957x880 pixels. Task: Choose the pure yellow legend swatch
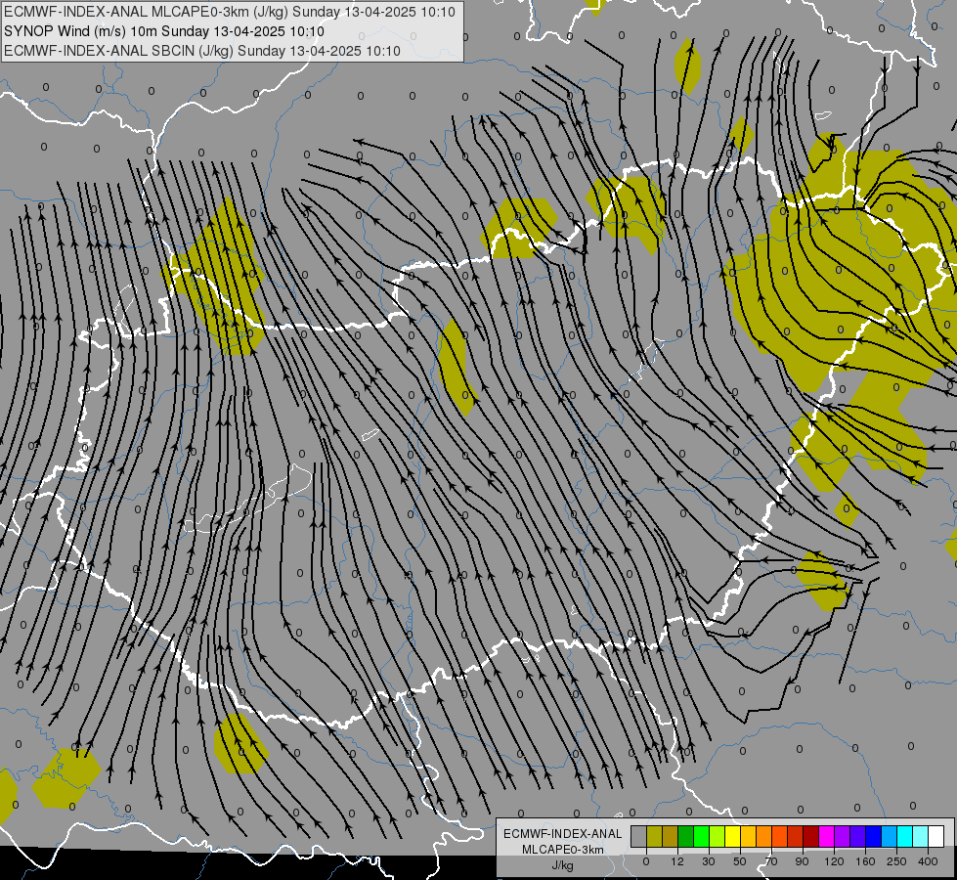pos(732,836)
